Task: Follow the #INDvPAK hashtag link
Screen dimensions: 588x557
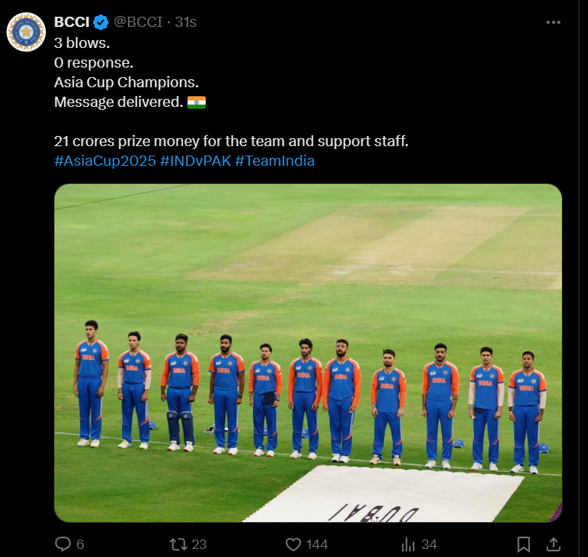Action: [196, 161]
